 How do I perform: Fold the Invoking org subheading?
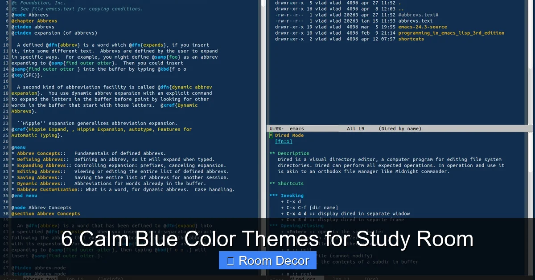[x=286, y=196]
